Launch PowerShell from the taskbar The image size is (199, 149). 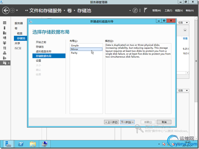click(x=21, y=144)
